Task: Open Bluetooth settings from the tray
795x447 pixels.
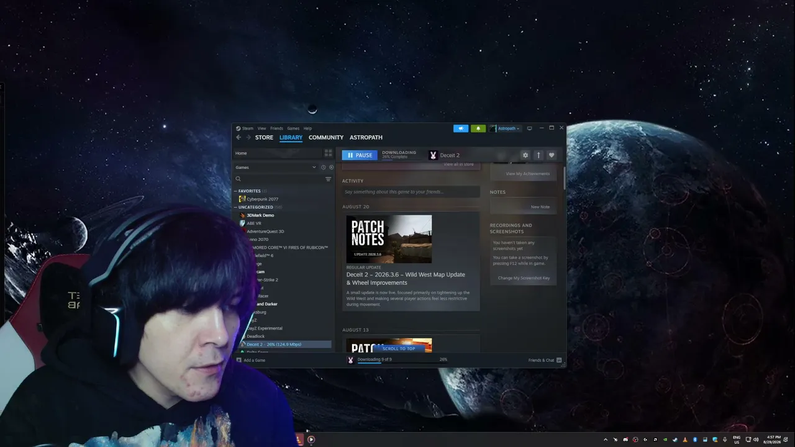Action: (695, 440)
